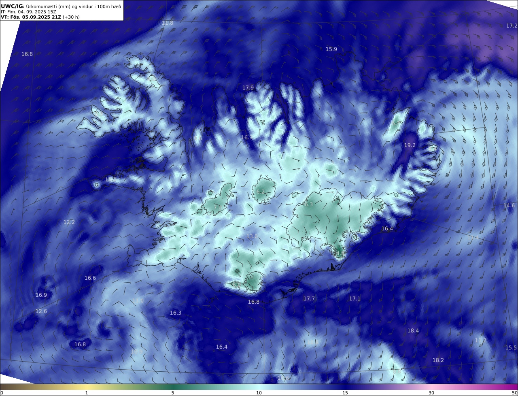The image size is (518, 396).
Task: Select the 16.6 value label
Action: pyautogui.click(x=90, y=278)
